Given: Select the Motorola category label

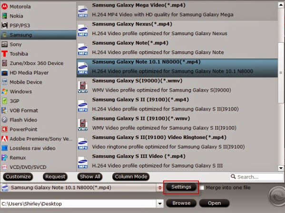Looking at the screenshot, I should pyautogui.click(x=20, y=7).
